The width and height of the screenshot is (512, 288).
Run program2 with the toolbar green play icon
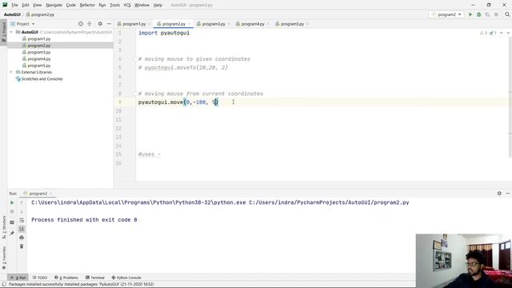coord(470,14)
